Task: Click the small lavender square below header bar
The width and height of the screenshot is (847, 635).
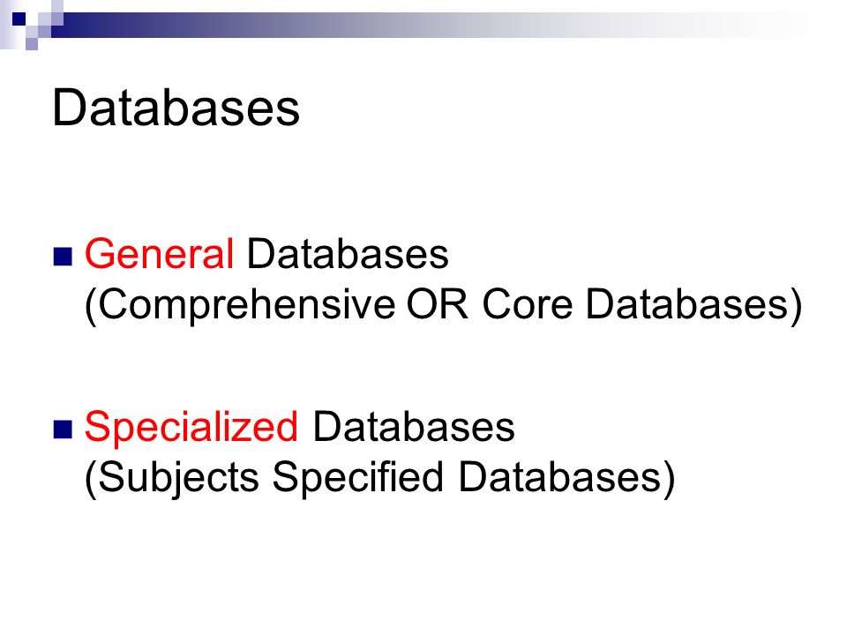Action: [32, 44]
